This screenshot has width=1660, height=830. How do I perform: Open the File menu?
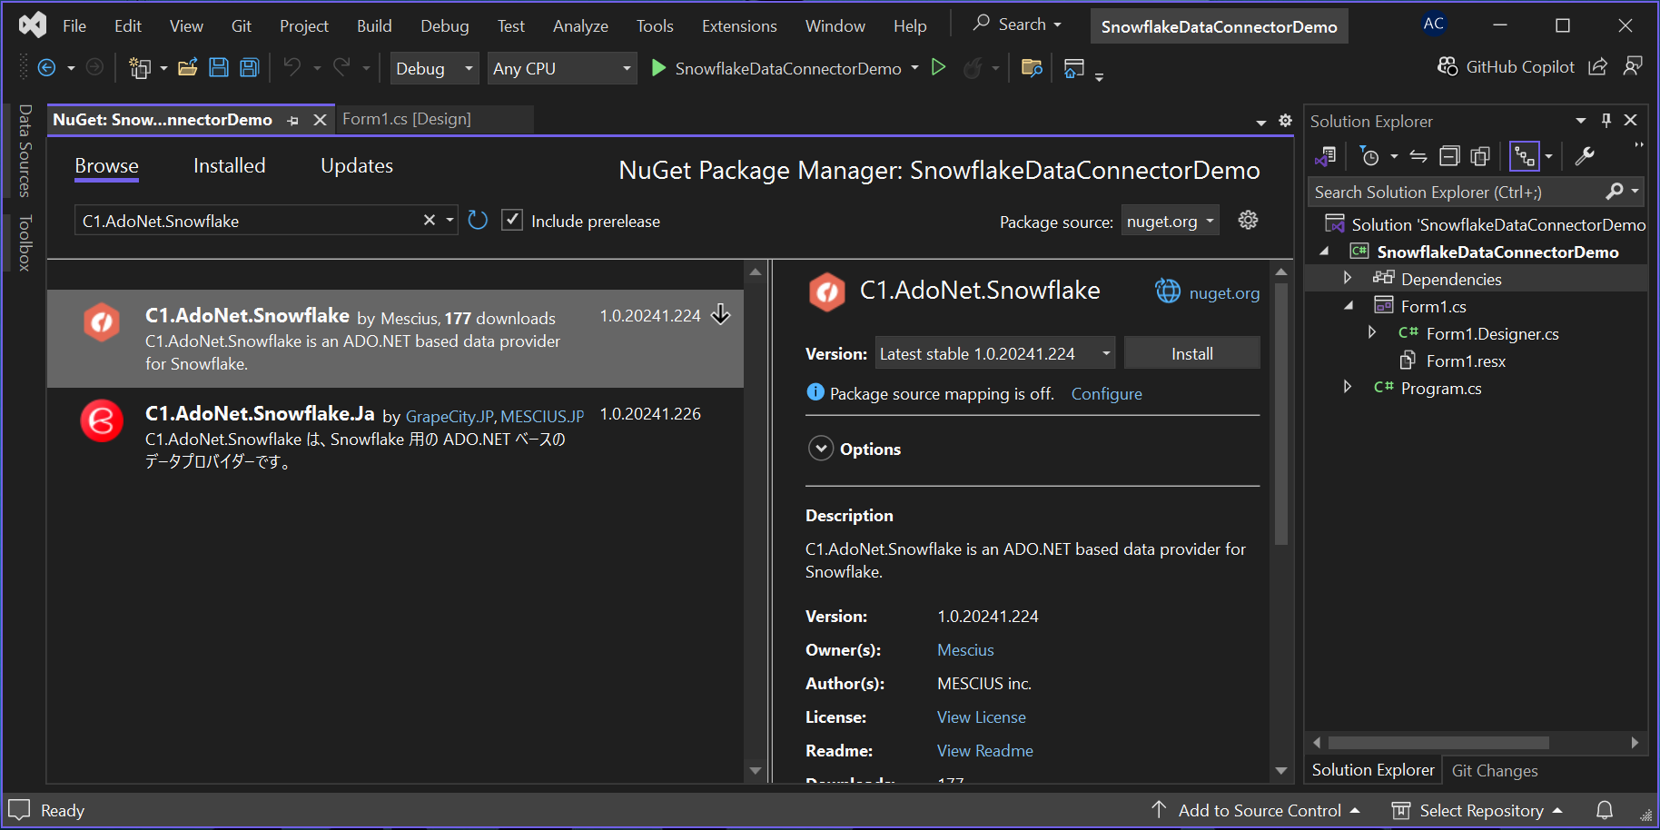(74, 25)
